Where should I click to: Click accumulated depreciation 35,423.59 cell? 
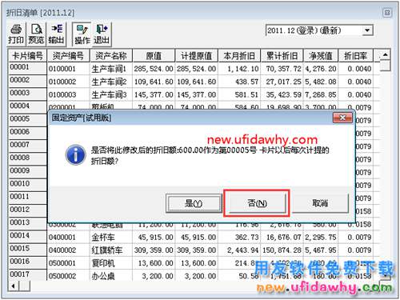coord(282,94)
